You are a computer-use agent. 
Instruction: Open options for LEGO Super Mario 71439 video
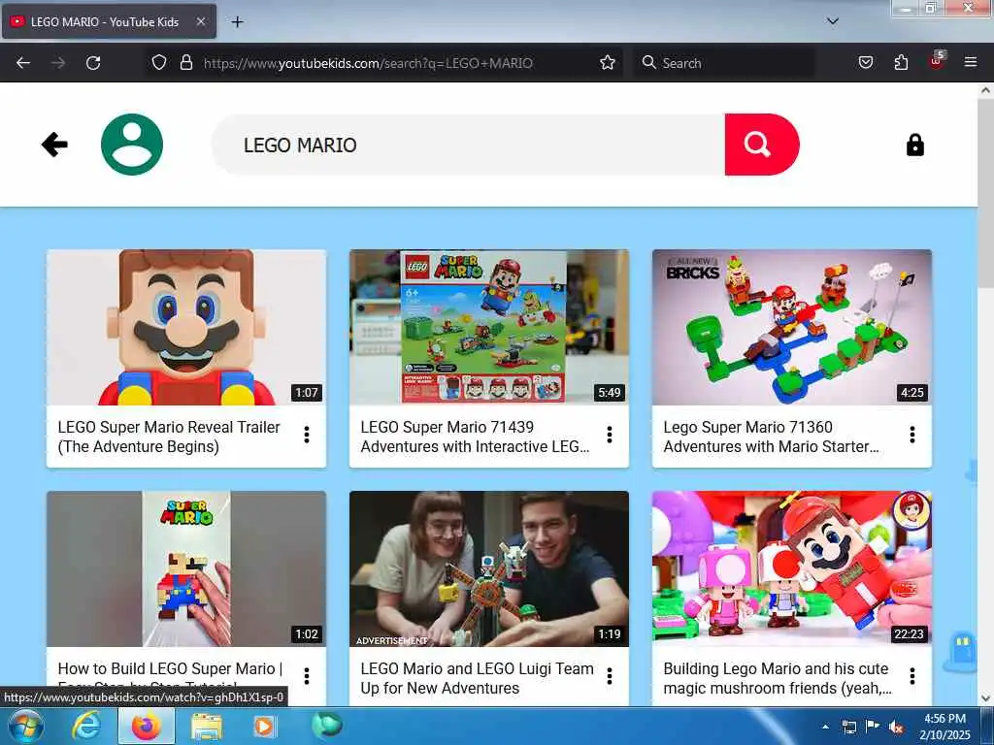(x=610, y=435)
